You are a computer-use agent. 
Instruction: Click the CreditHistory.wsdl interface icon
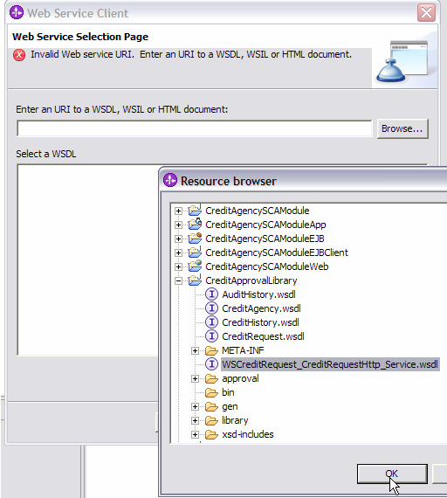click(x=211, y=322)
